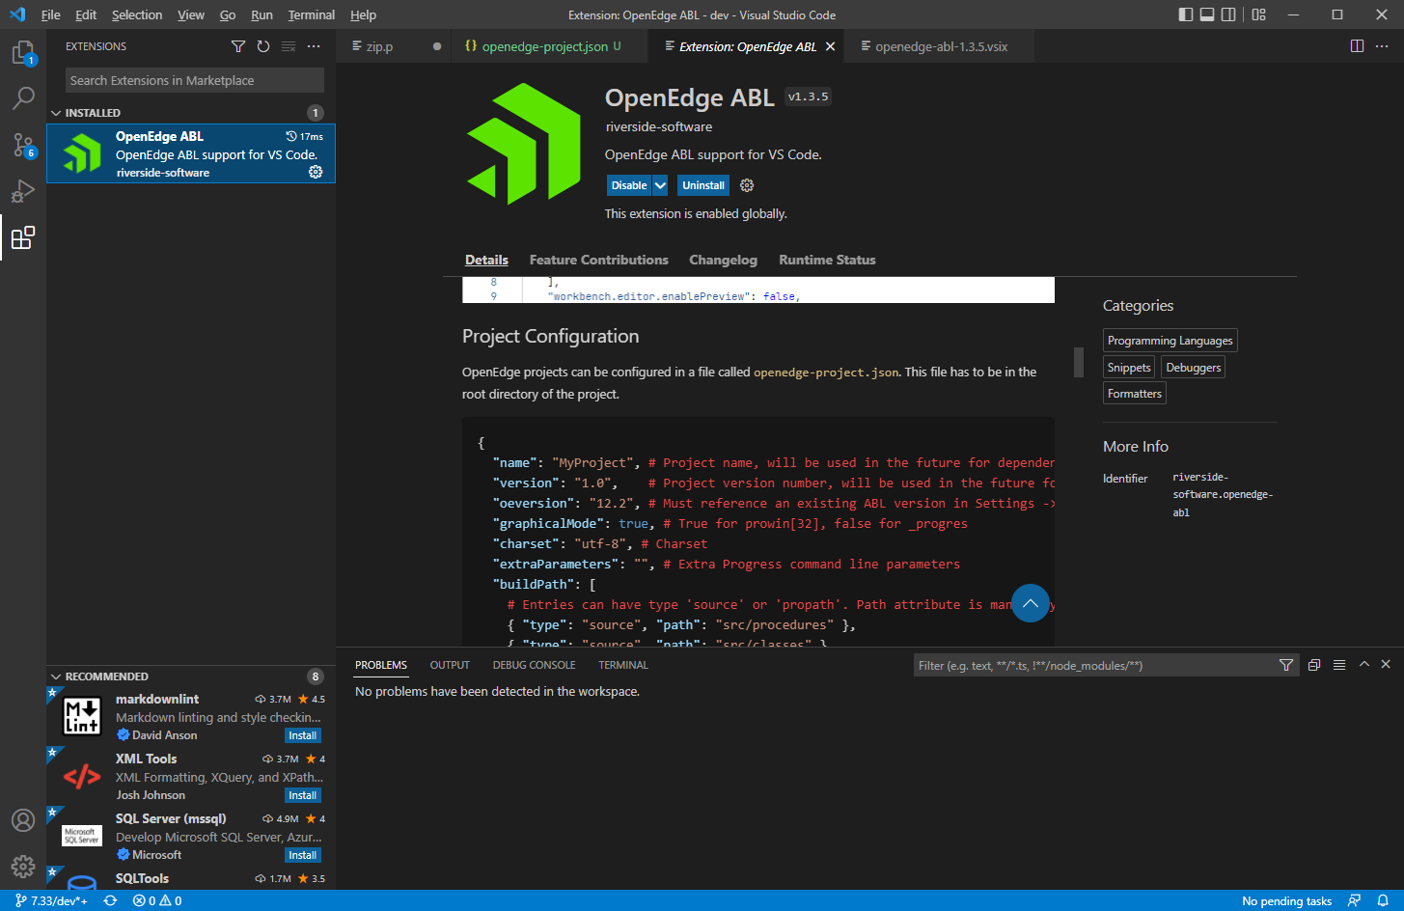
Task: Install the markdownlint extension
Action: coord(302,734)
